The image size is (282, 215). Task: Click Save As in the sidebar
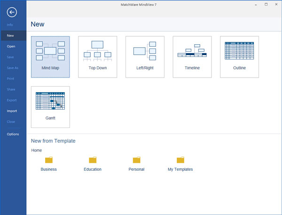(x=12, y=68)
